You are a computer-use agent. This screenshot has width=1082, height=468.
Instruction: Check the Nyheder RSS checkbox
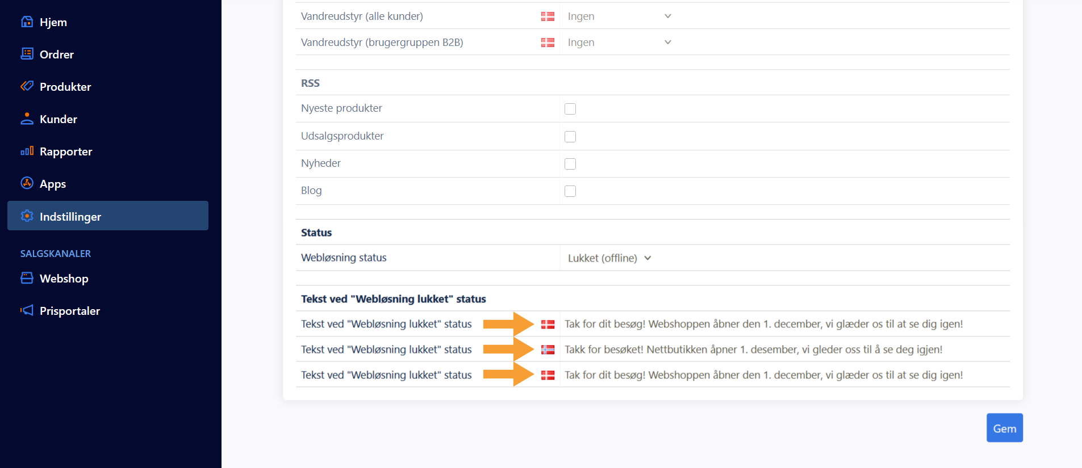coord(570,164)
